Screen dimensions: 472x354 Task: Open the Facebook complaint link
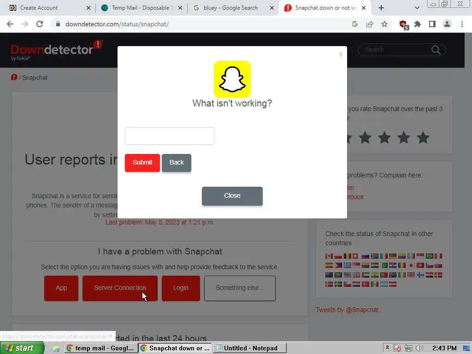click(x=354, y=197)
